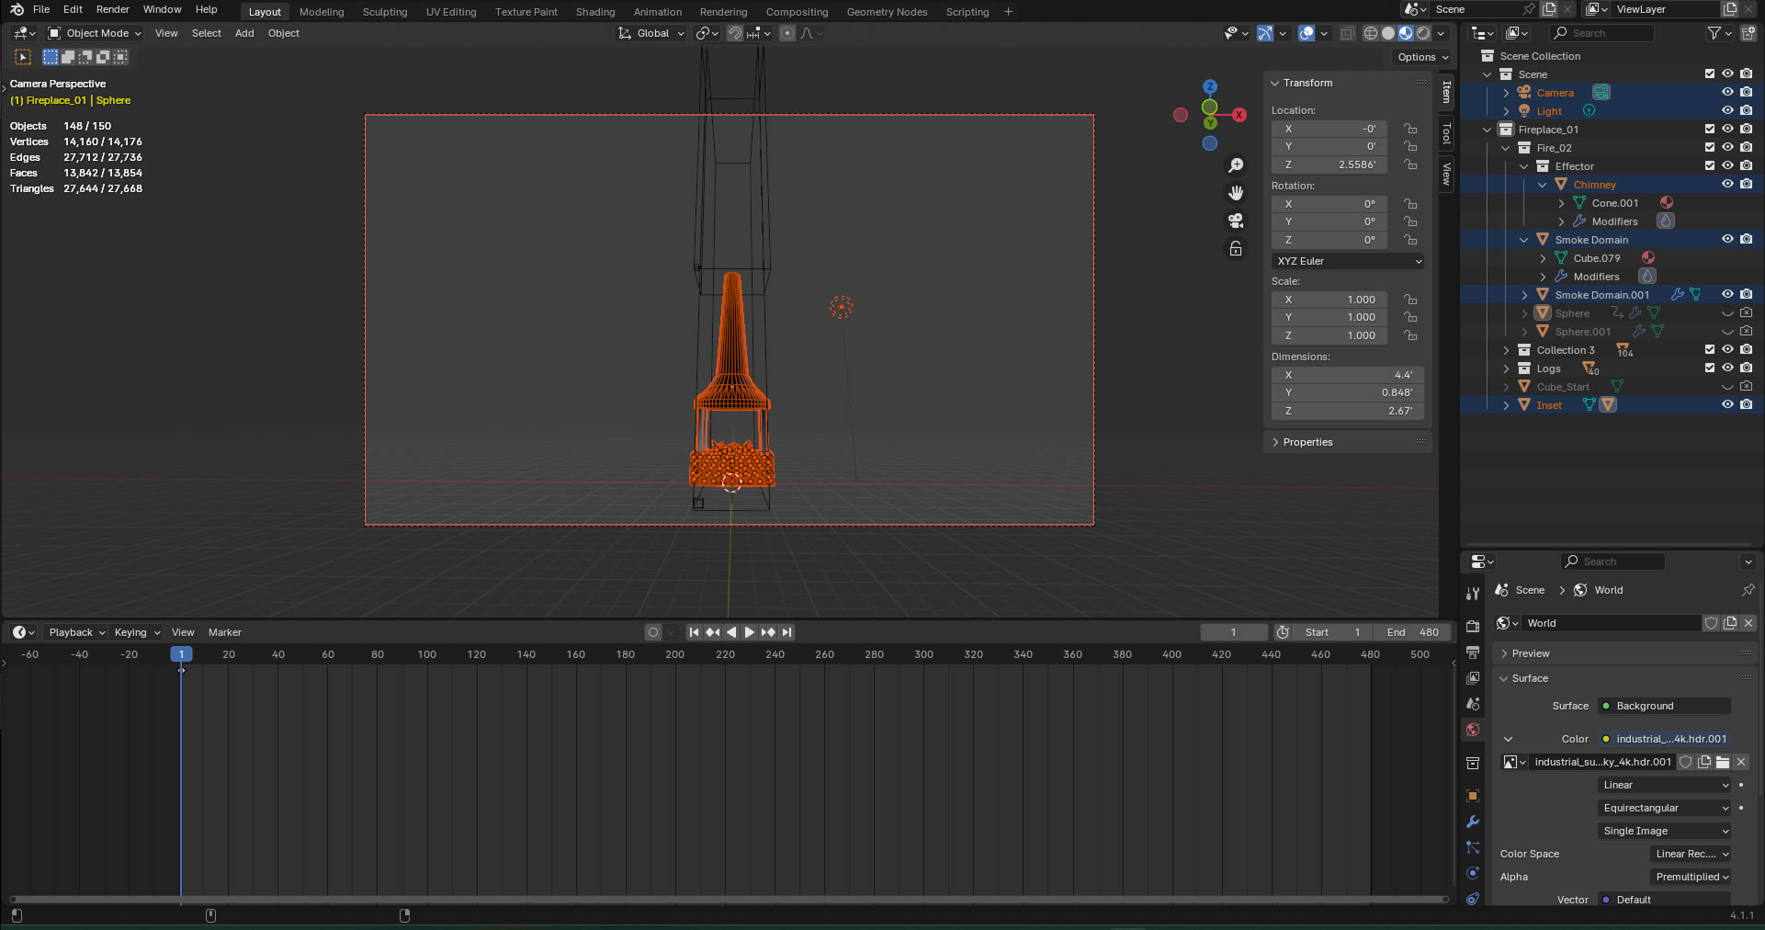
Task: Click the viewport Options button
Action: coord(1422,57)
